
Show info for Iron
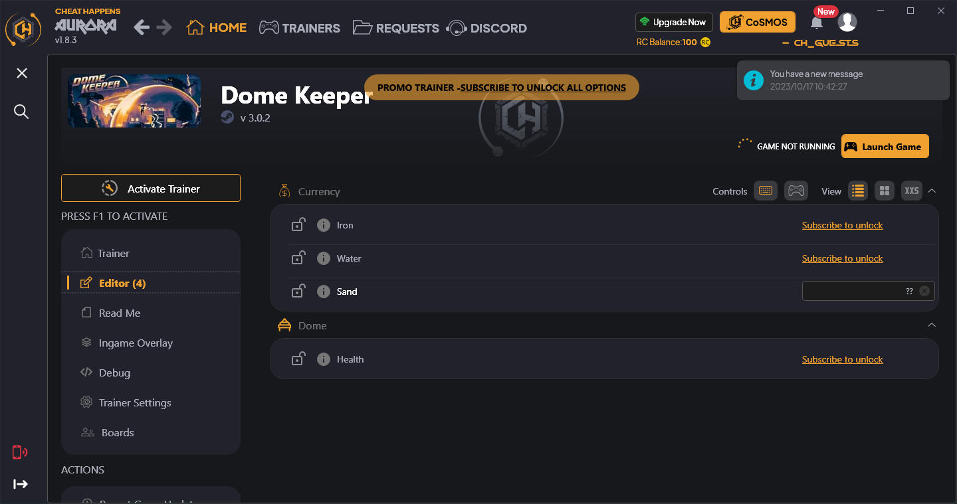[324, 225]
